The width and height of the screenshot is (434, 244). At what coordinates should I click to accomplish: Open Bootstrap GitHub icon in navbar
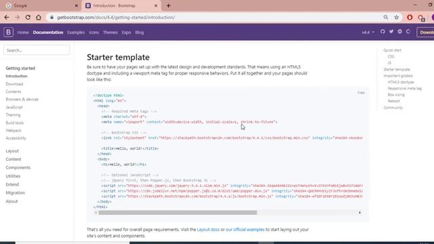(382, 32)
